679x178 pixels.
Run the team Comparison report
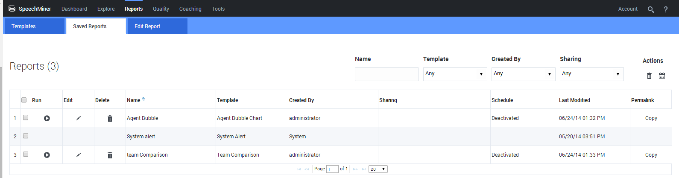(47, 155)
